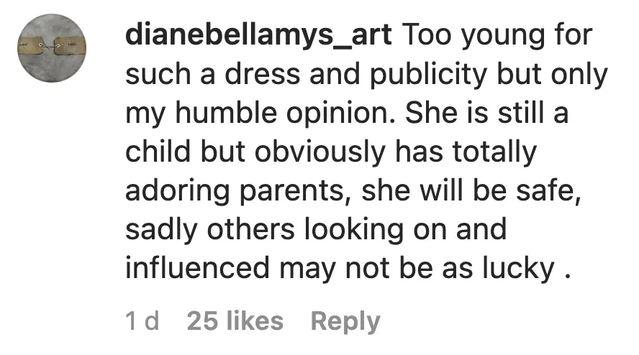This screenshot has width=639, height=355.
Task: Click the word 'child' in the comment
Action: (155, 152)
